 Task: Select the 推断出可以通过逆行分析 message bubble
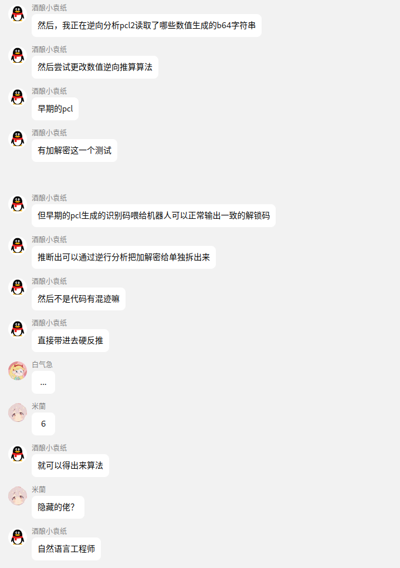point(124,257)
